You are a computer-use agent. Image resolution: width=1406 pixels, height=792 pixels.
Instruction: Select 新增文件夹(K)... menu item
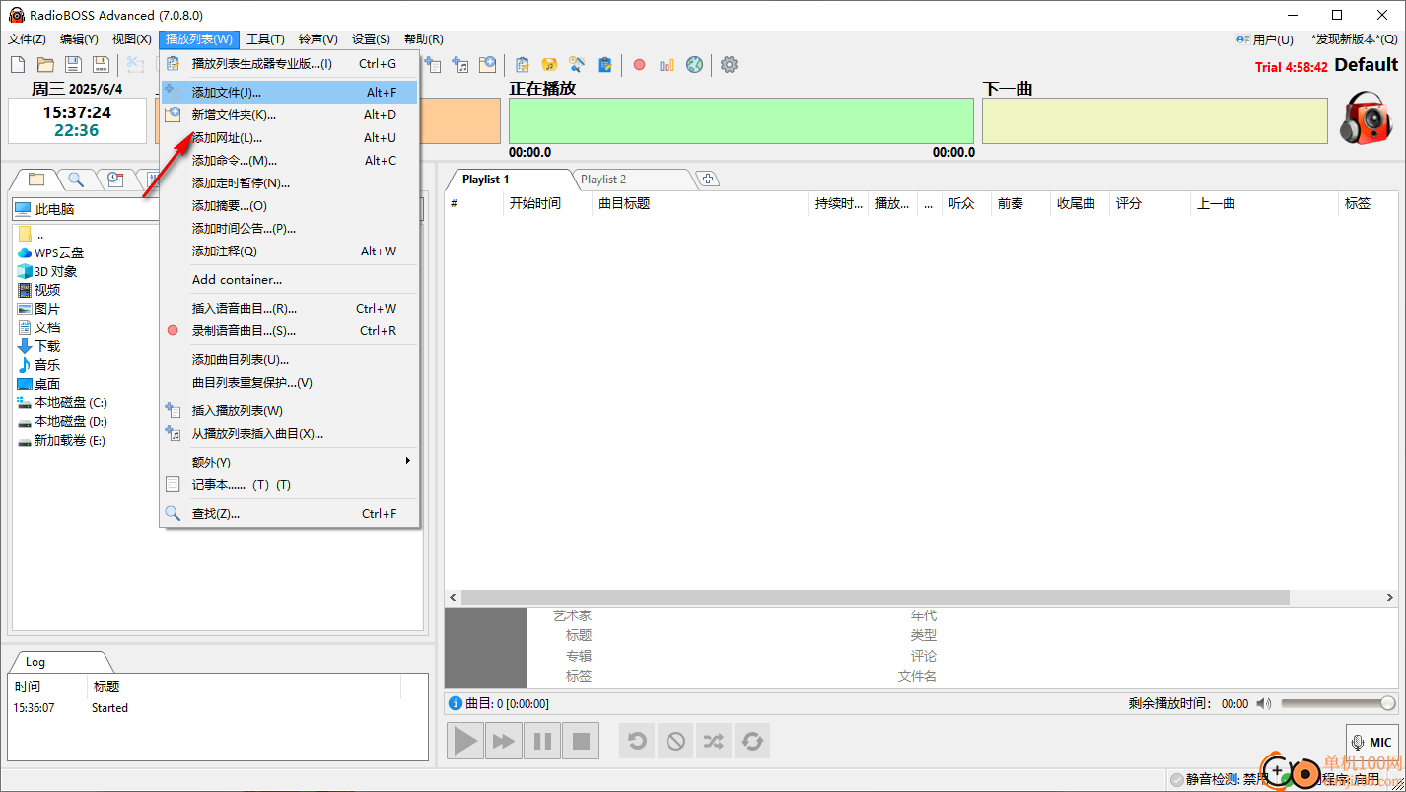pos(291,115)
